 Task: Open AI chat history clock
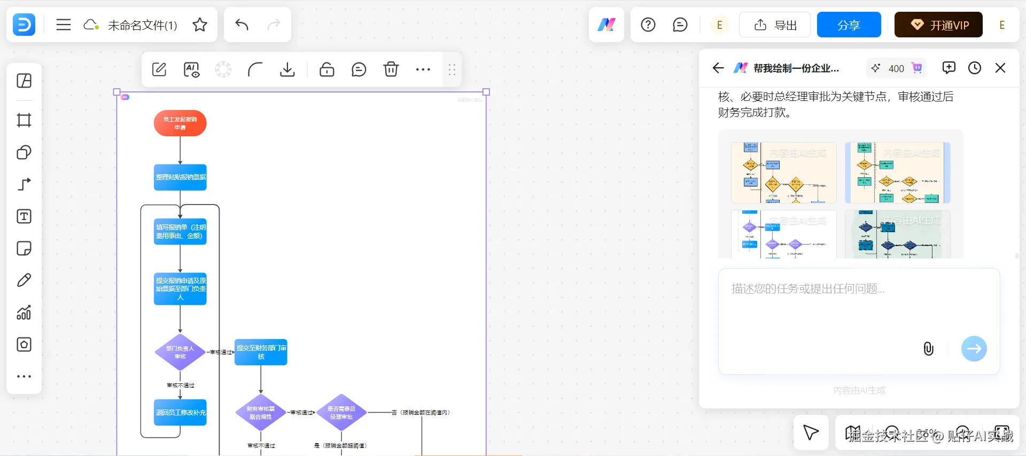point(975,68)
